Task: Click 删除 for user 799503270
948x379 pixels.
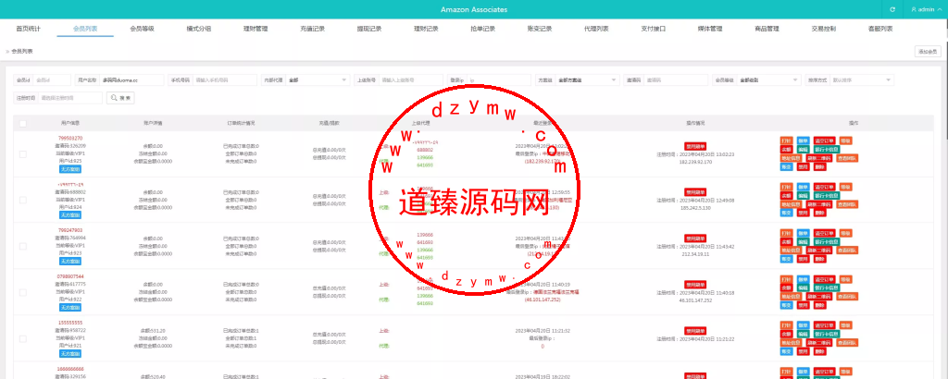Action: pyautogui.click(x=820, y=166)
